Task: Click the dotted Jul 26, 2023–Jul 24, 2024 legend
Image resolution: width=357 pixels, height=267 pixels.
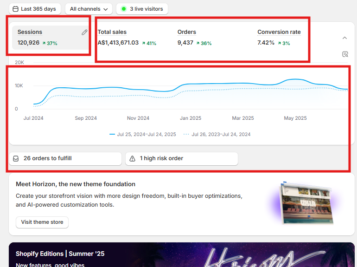Action: pos(217,134)
